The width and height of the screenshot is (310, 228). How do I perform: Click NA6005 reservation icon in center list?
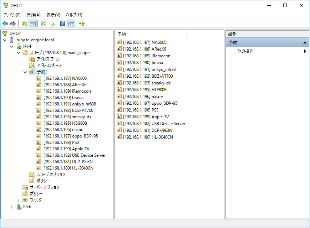[x=119, y=42]
